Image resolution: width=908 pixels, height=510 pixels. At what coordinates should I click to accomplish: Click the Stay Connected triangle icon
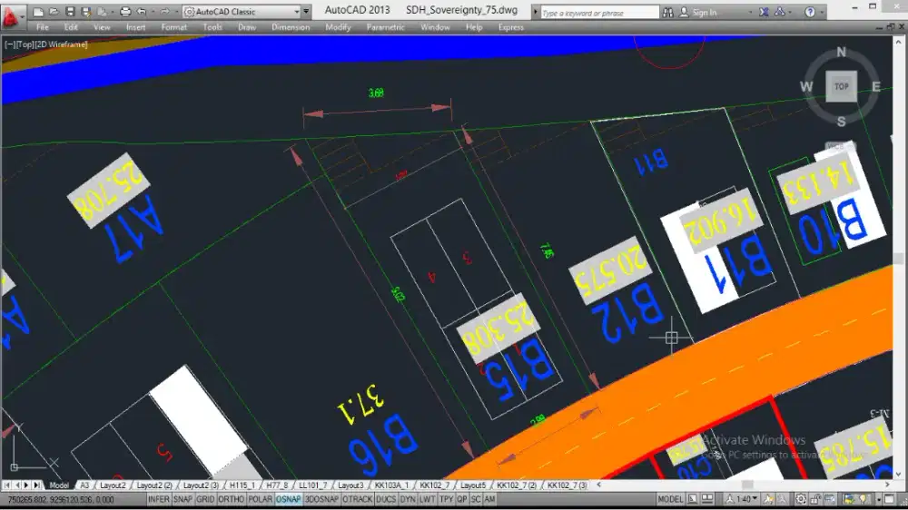tap(780, 12)
